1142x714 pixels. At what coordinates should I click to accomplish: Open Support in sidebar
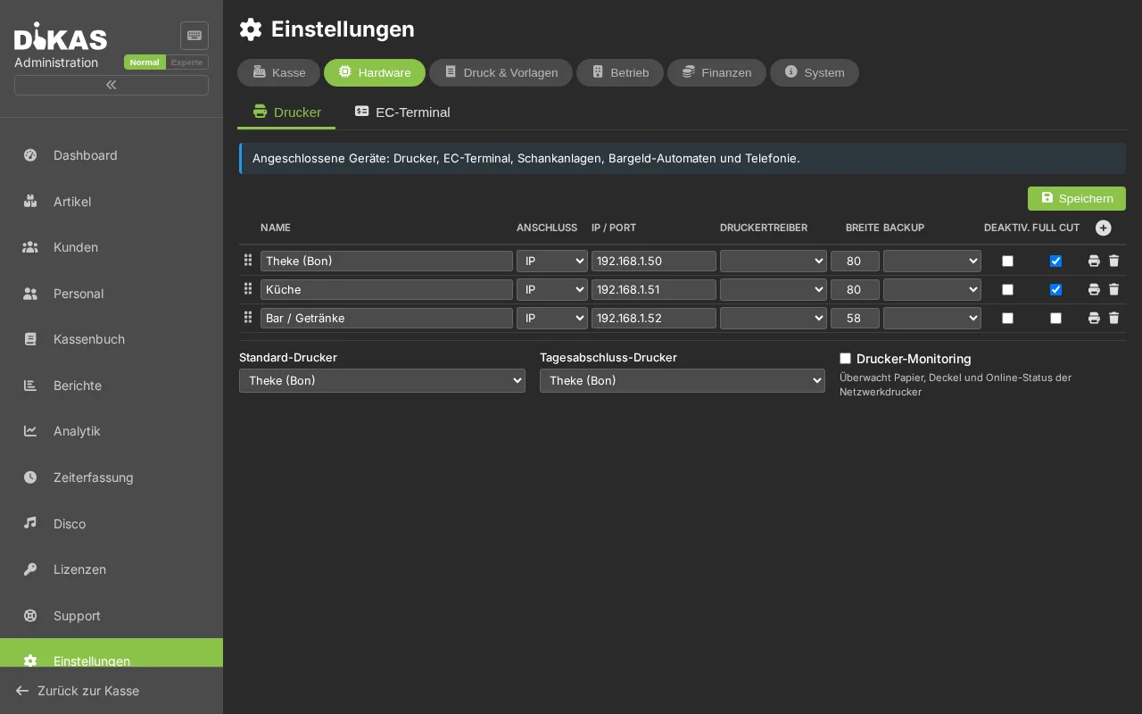112,616
